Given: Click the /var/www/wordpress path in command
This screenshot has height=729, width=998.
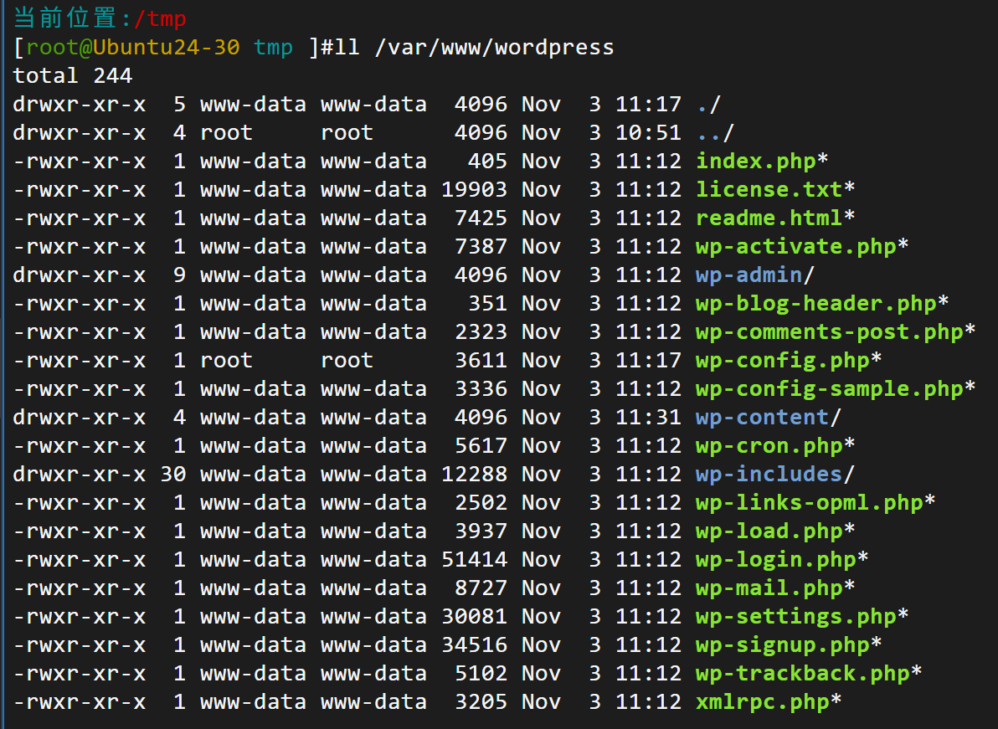Looking at the screenshot, I should click(x=495, y=48).
